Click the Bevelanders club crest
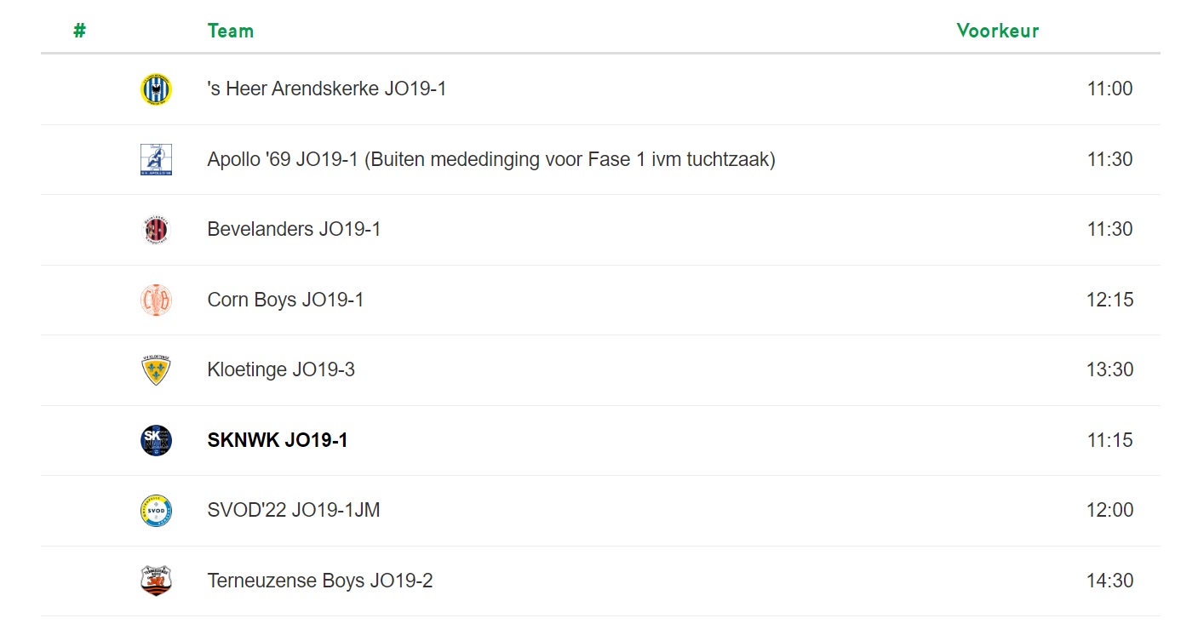This screenshot has width=1198, height=641. pyautogui.click(x=156, y=230)
